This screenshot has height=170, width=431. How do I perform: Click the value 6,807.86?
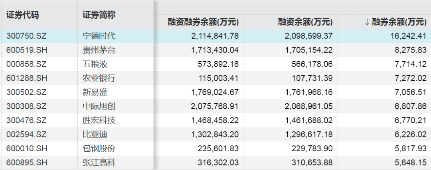click(411, 106)
